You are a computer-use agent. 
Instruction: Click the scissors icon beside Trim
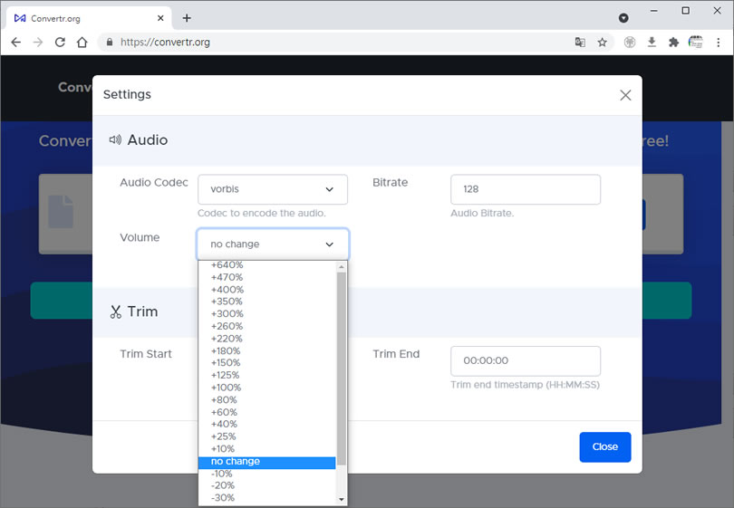tap(116, 312)
